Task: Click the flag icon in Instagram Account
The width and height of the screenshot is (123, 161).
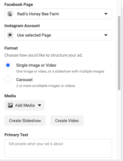Action: pos(10,35)
